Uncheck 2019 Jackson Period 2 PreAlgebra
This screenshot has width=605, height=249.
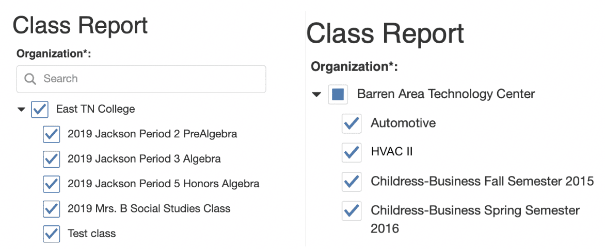[x=52, y=134]
